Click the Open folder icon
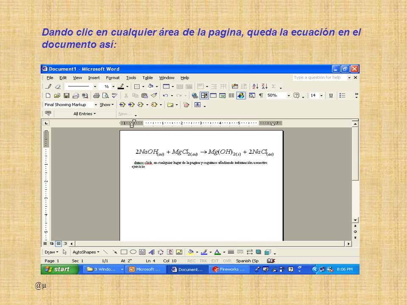407x305 pixels. 57,95
